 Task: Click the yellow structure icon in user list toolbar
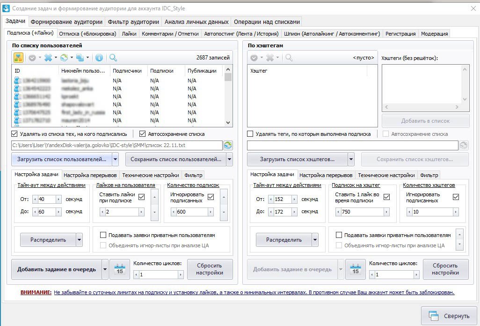tap(18, 57)
